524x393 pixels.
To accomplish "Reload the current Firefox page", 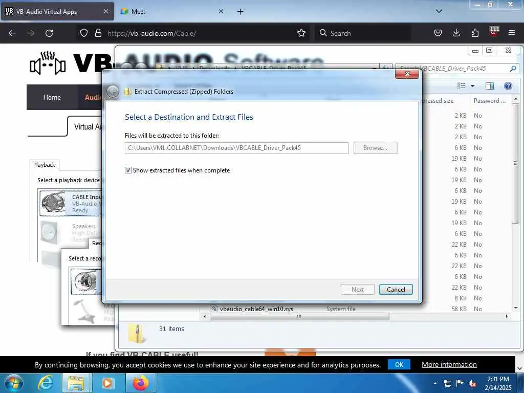I will tap(49, 33).
